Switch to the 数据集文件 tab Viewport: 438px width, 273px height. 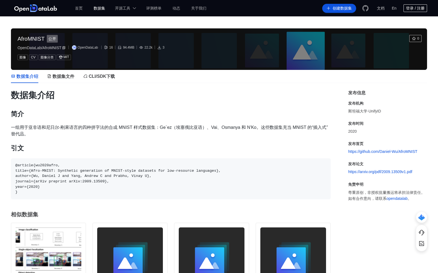click(x=61, y=76)
